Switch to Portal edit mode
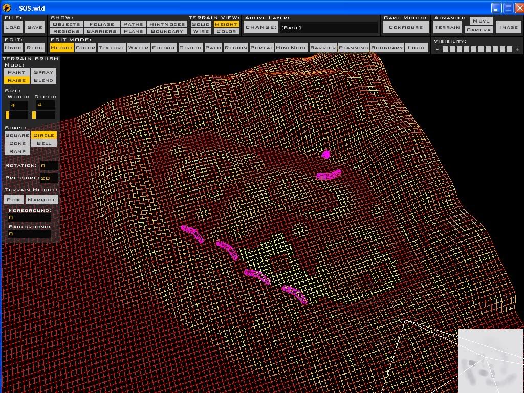The image size is (524, 393). pyautogui.click(x=261, y=48)
